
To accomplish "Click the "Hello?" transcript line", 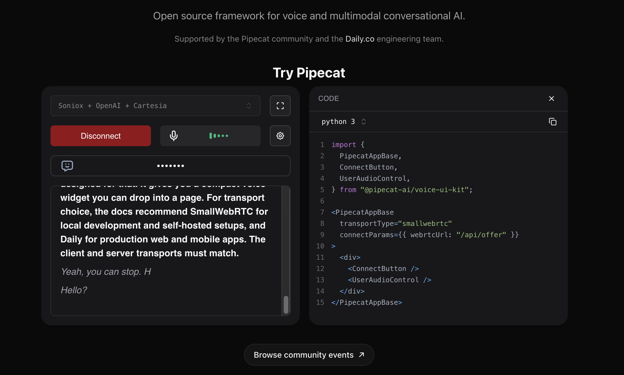I will (x=74, y=290).
